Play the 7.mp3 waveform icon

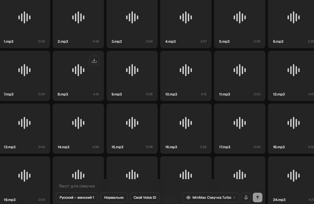[24, 70]
